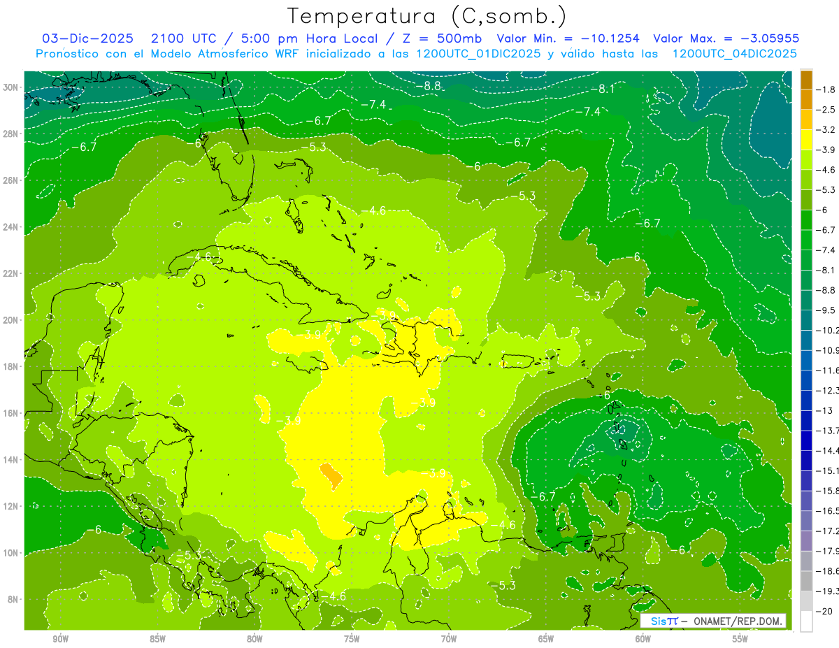
Task: Click the -16.5 label on the color scale
Action: pos(828,511)
